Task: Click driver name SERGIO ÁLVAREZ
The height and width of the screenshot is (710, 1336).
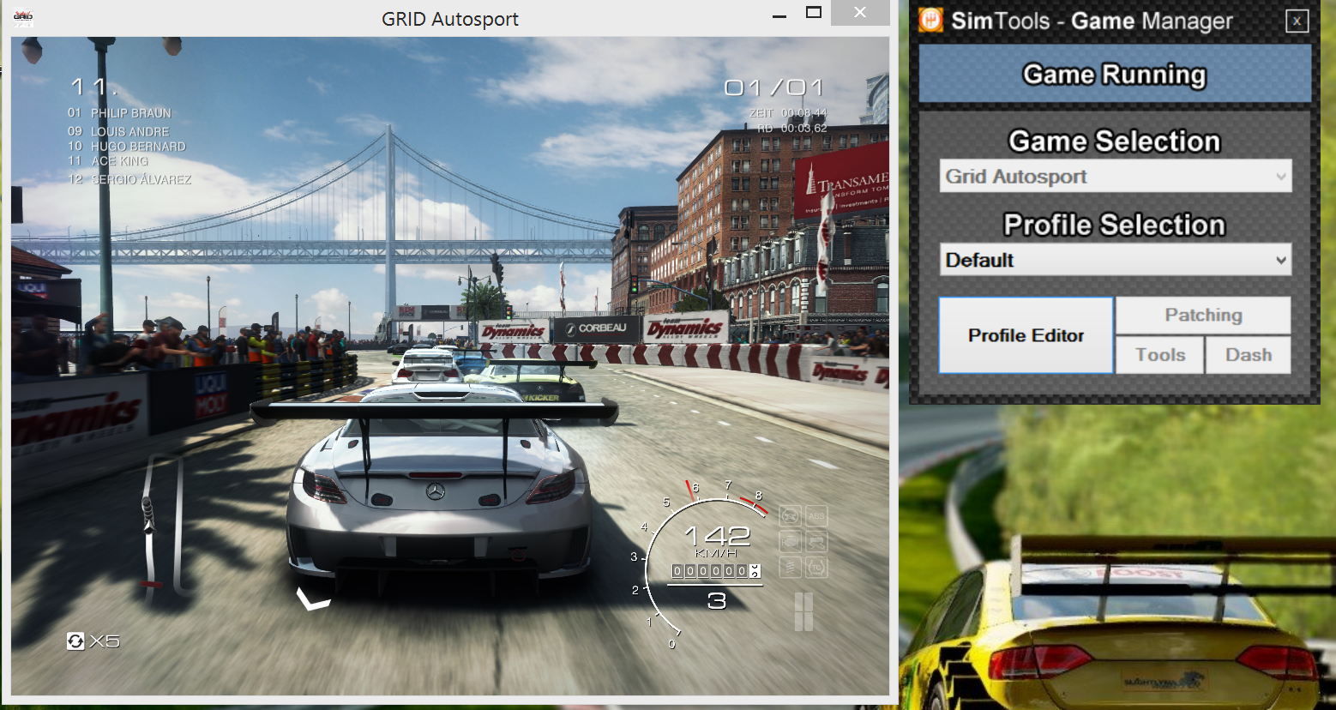Action: 141,180
